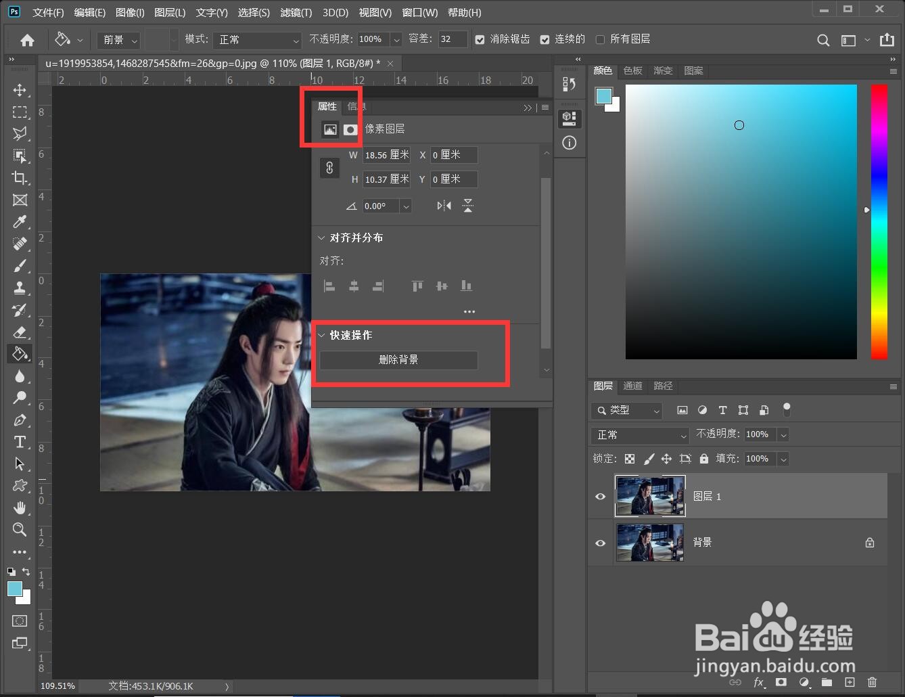This screenshot has width=905, height=697.
Task: Switch to the 通道 tab
Action: [633, 386]
